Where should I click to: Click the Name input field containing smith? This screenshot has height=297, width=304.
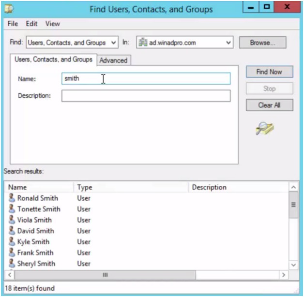coord(146,78)
